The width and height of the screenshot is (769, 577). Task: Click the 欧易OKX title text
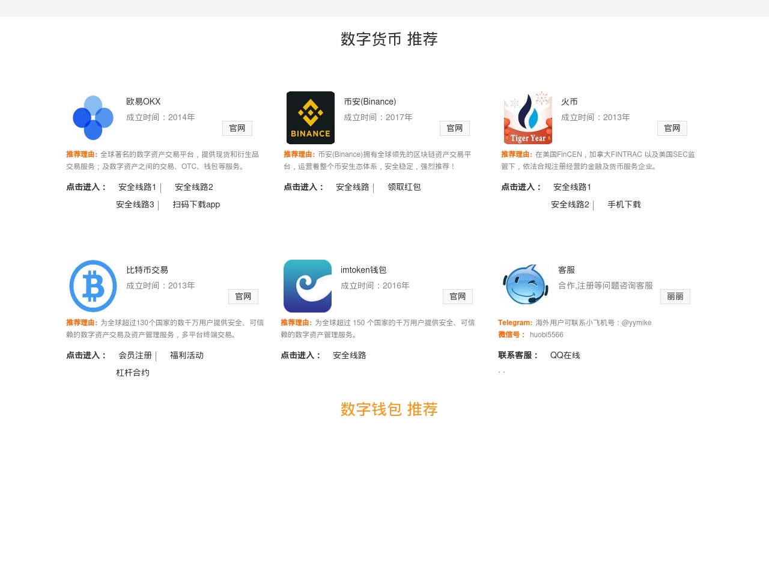pyautogui.click(x=144, y=102)
